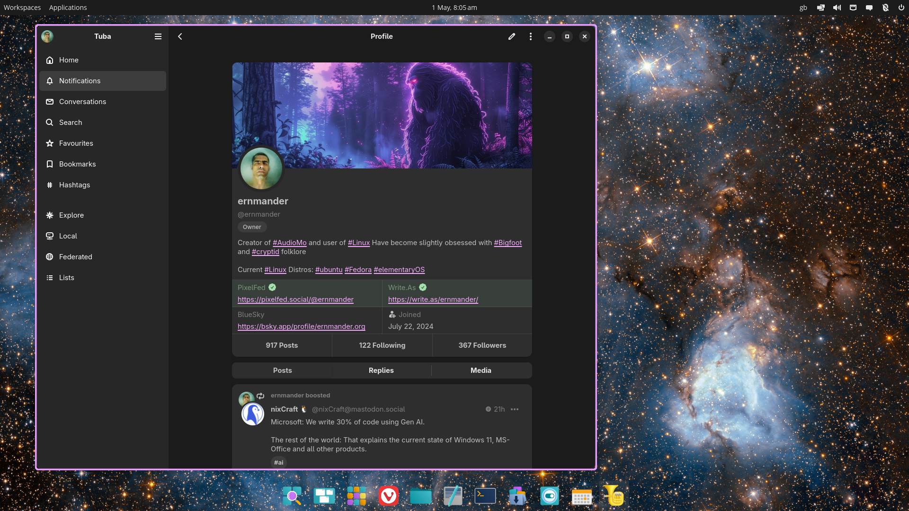Open Search in the sidebar
The width and height of the screenshot is (909, 511).
pos(103,123)
